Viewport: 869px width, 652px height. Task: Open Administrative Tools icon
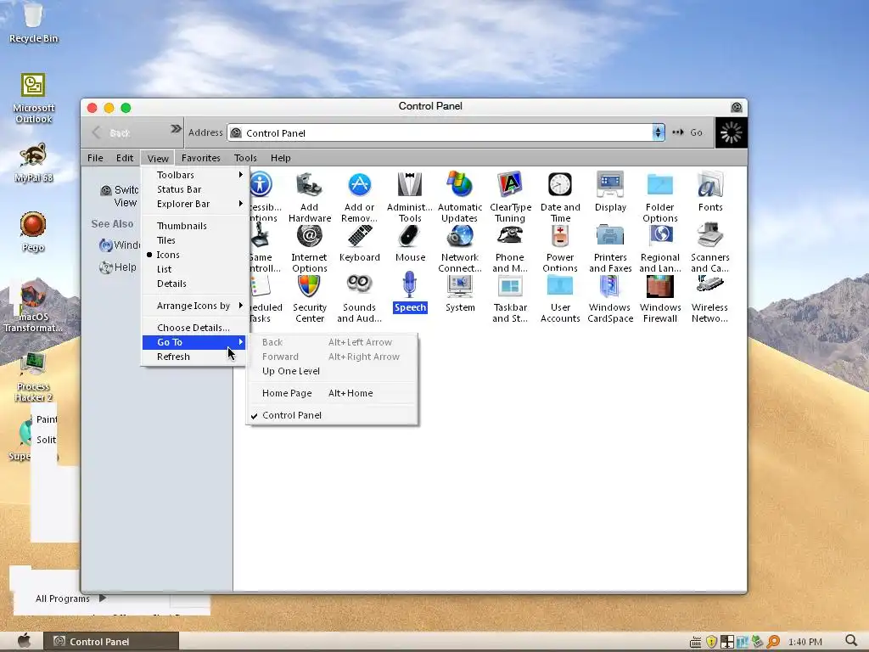410,196
